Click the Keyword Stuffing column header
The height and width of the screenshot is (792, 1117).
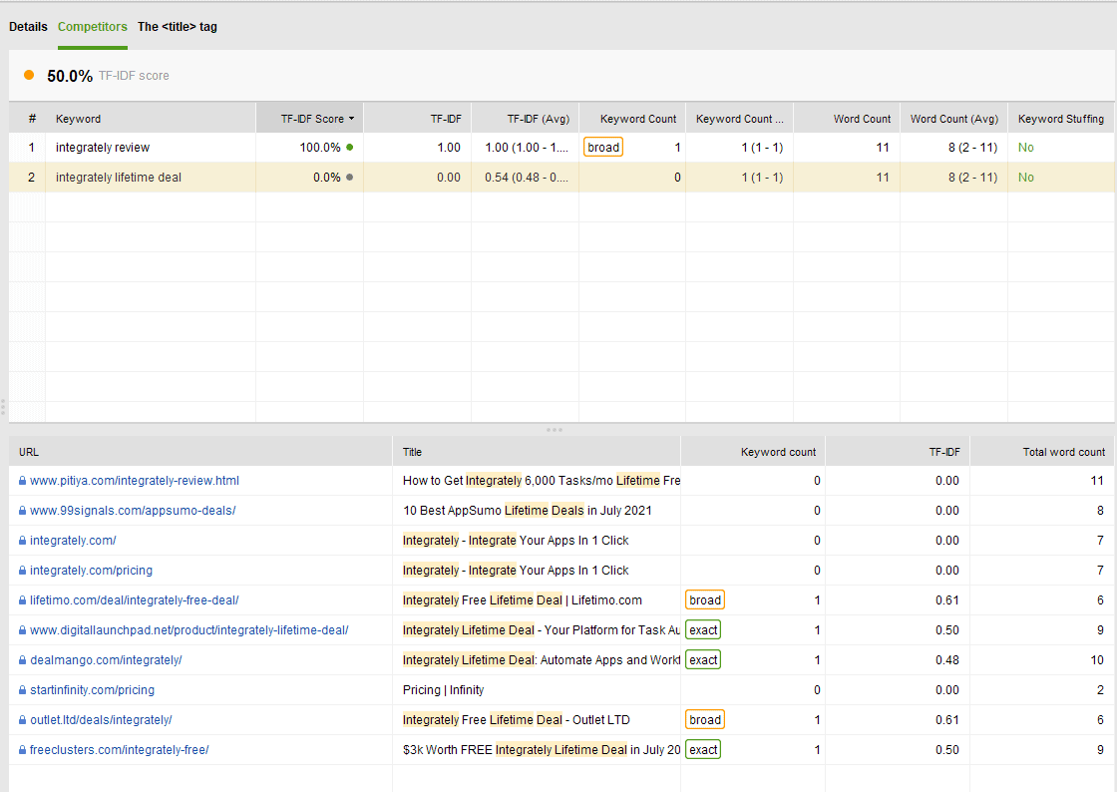(x=1061, y=119)
